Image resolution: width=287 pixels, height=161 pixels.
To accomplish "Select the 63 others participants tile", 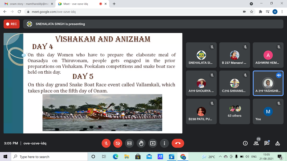I will [x=234, y=111].
